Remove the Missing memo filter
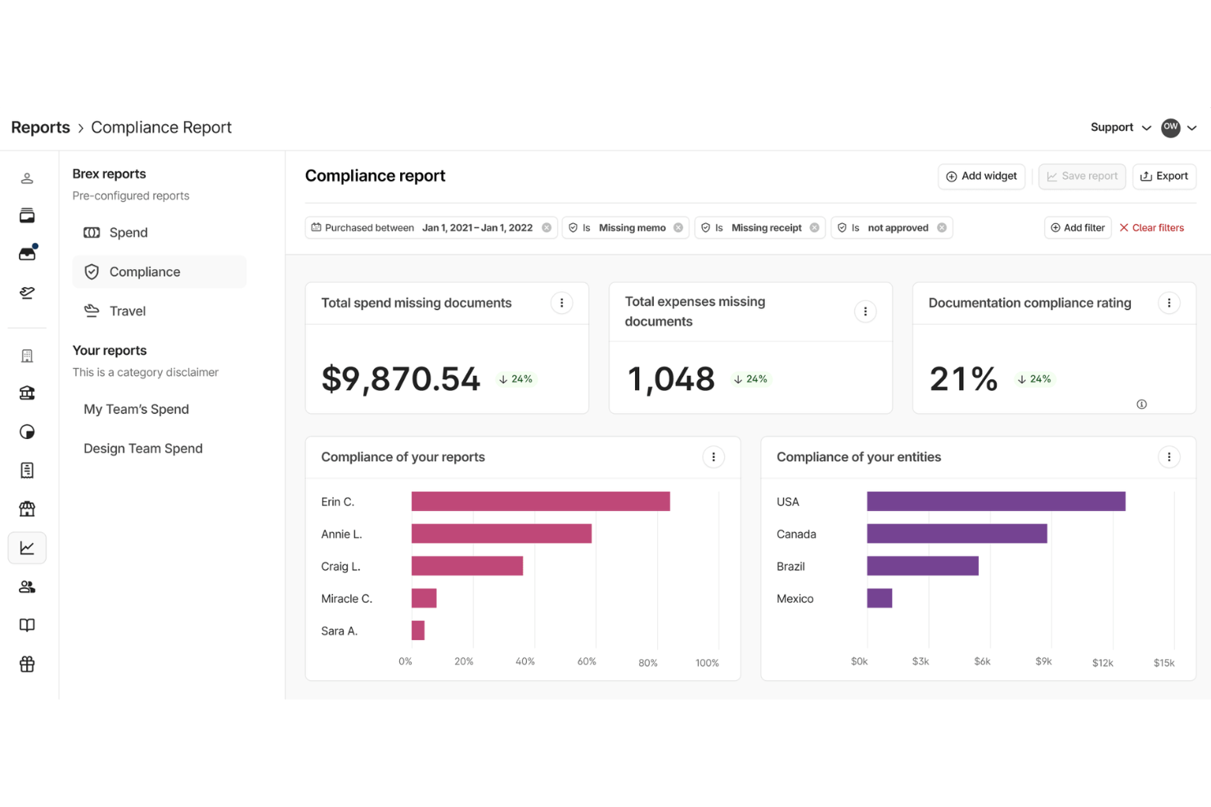Screen dimensions: 1211x807 click(x=678, y=228)
